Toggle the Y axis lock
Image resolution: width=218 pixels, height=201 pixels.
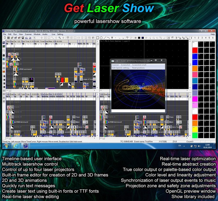coord(183,38)
